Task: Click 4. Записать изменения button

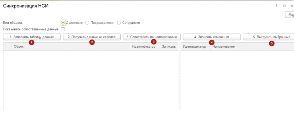Action: [x=212, y=37]
